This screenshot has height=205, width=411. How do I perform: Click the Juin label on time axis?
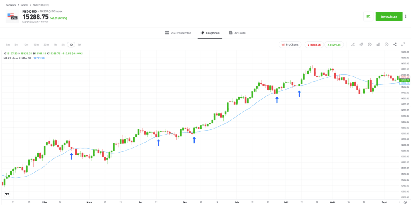(237, 202)
